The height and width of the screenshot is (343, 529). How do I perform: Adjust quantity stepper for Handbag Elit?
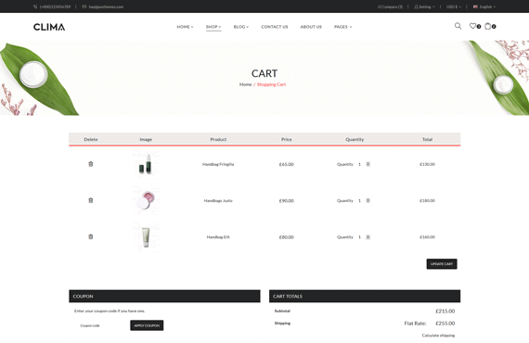pos(368,237)
